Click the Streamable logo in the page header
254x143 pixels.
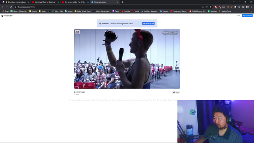7,16
